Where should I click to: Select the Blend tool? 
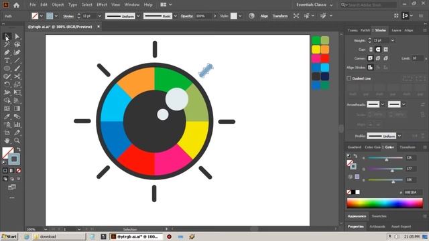(17, 116)
